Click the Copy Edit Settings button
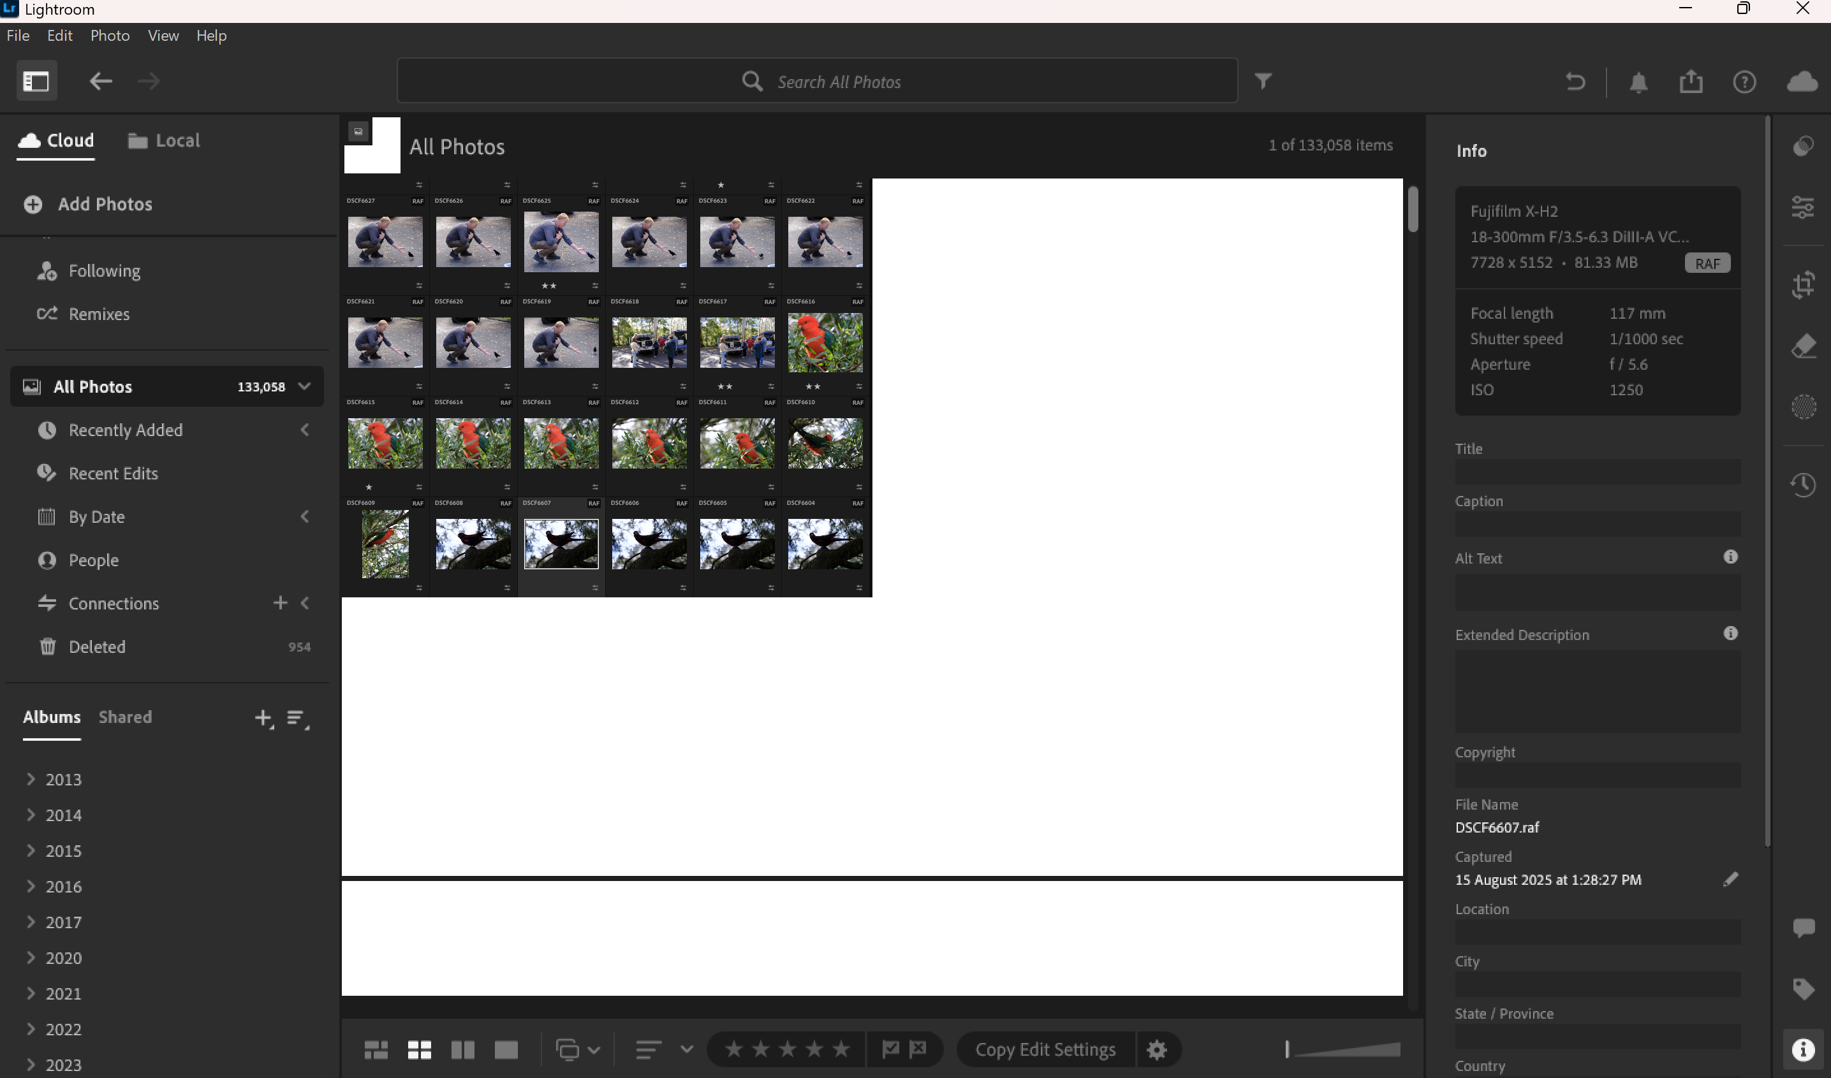The width and height of the screenshot is (1831, 1078). point(1045,1049)
